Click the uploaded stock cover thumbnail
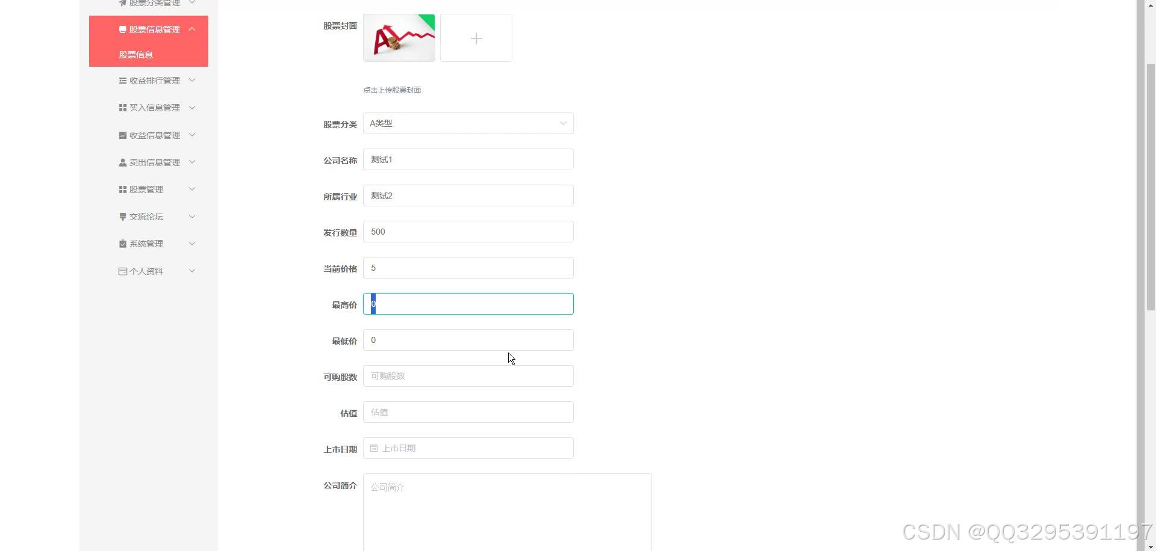Image resolution: width=1156 pixels, height=551 pixels. 399,38
